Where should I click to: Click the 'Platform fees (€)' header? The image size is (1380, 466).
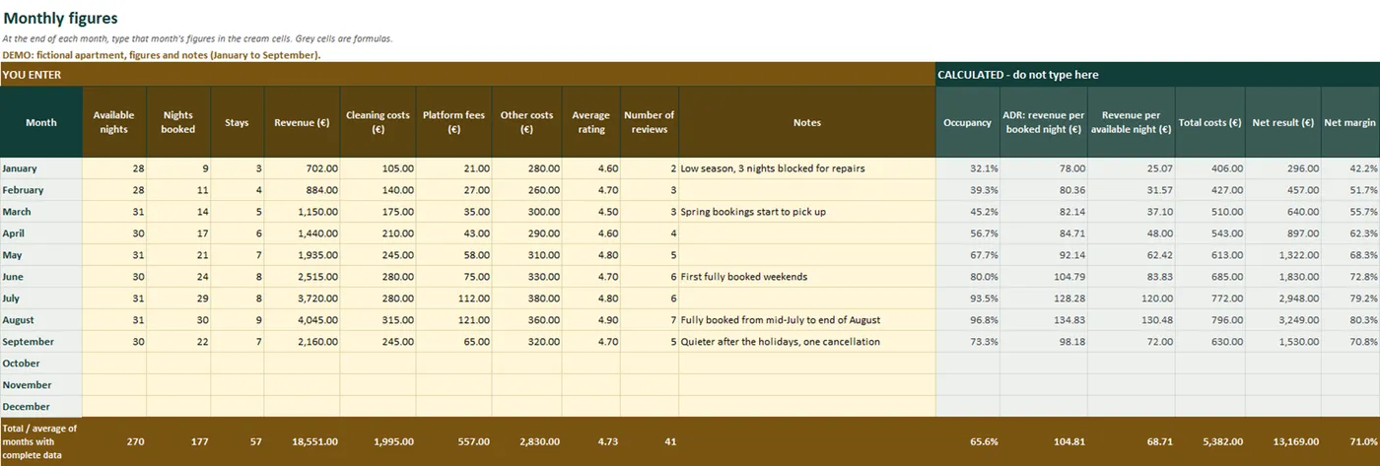tap(454, 122)
